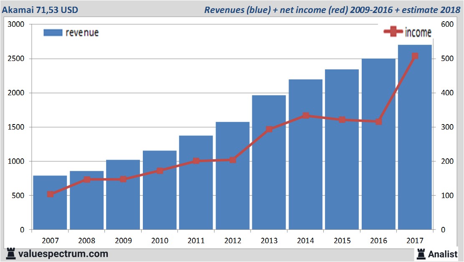Click the x-axis label 2010
Viewport: 464px width, 262px height.
click(160, 240)
